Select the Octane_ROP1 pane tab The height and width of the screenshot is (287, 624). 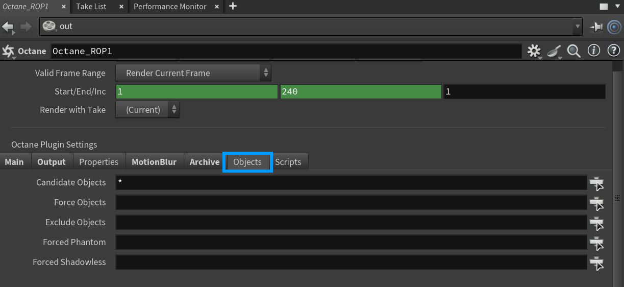[26, 7]
